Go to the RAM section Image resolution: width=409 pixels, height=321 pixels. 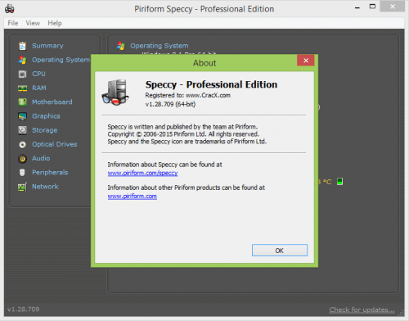(x=39, y=88)
